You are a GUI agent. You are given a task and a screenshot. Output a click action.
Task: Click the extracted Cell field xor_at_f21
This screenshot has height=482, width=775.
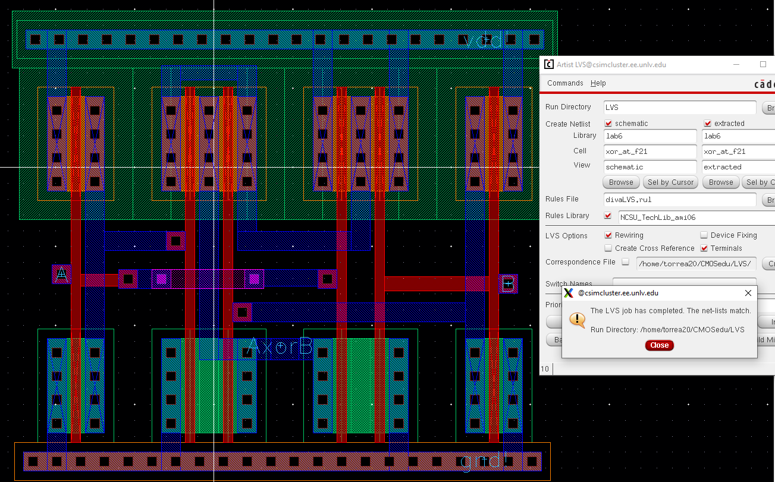[x=738, y=152]
